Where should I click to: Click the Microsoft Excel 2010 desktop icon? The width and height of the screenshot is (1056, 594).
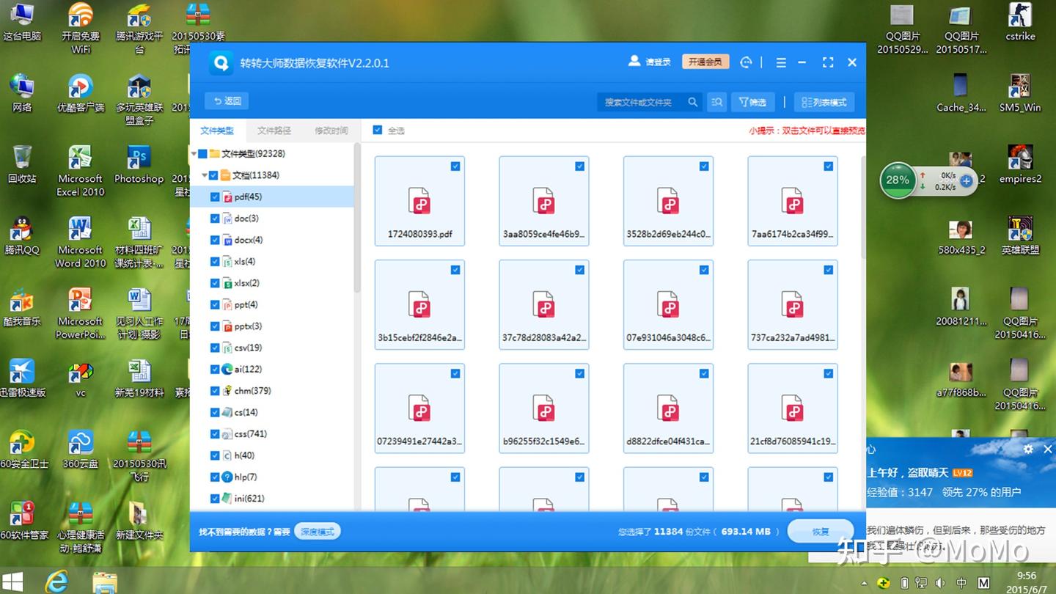81,171
